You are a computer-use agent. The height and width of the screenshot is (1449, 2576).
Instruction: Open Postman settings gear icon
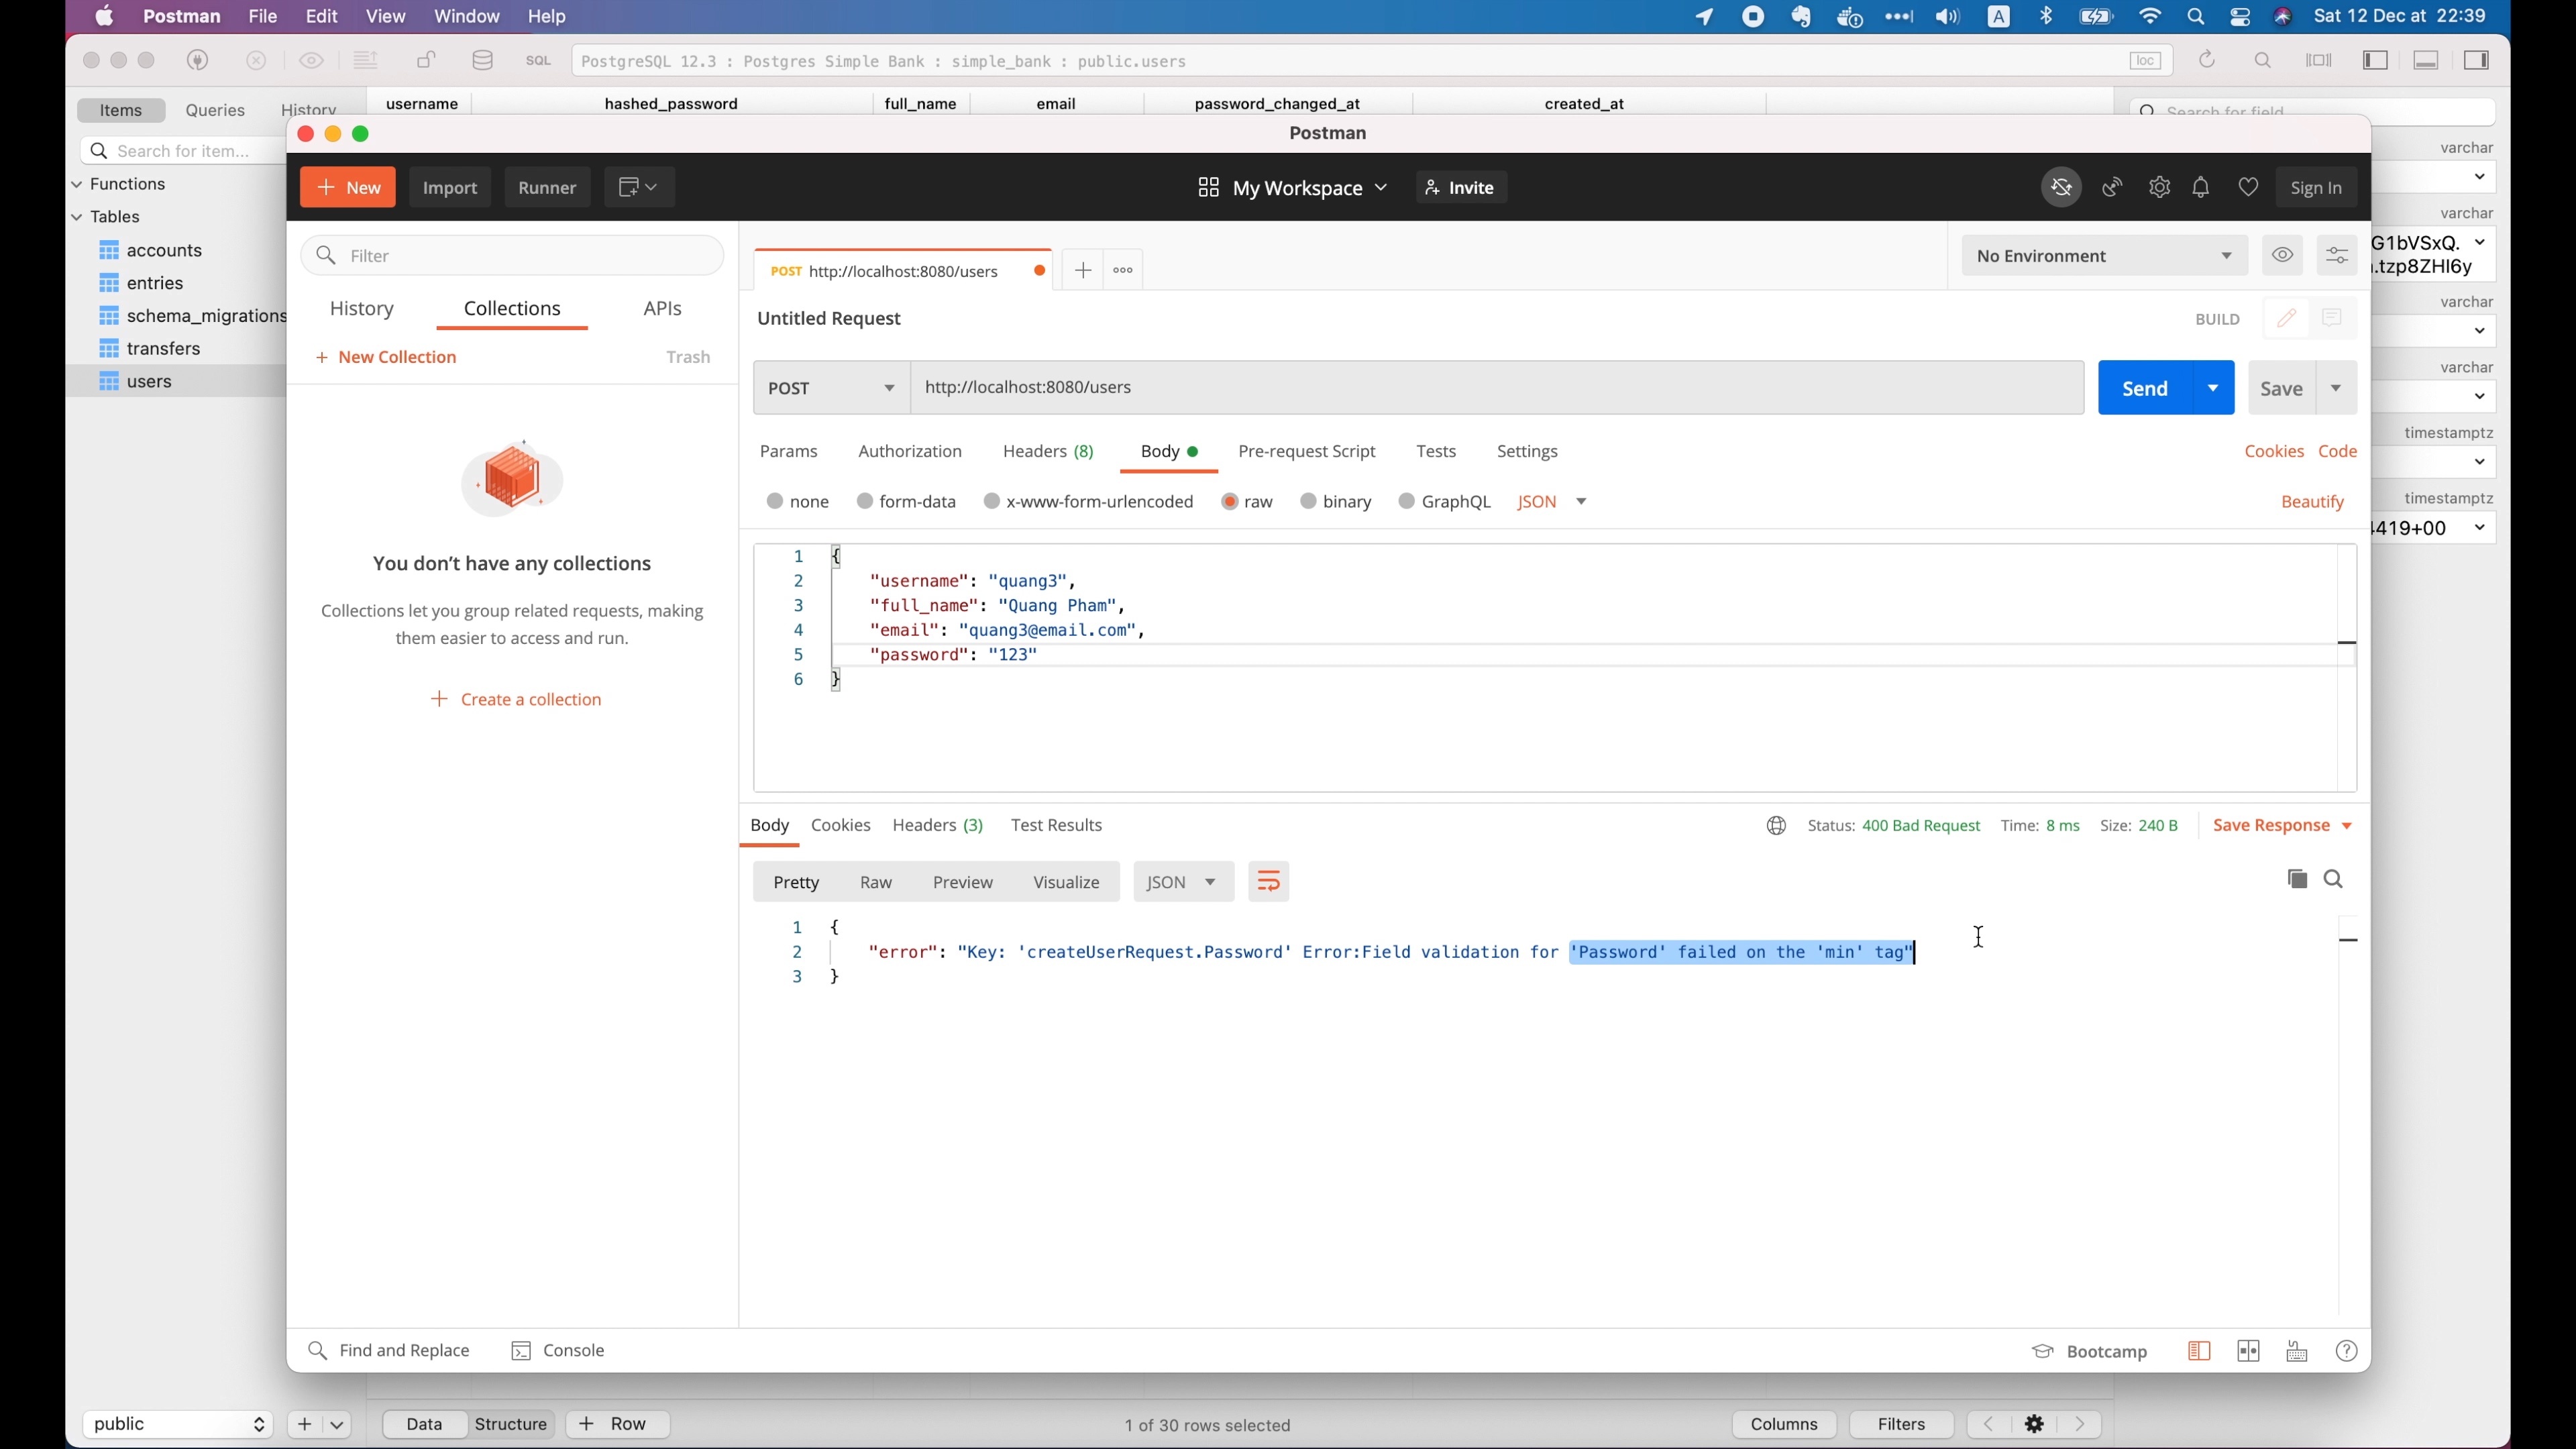(x=2159, y=187)
